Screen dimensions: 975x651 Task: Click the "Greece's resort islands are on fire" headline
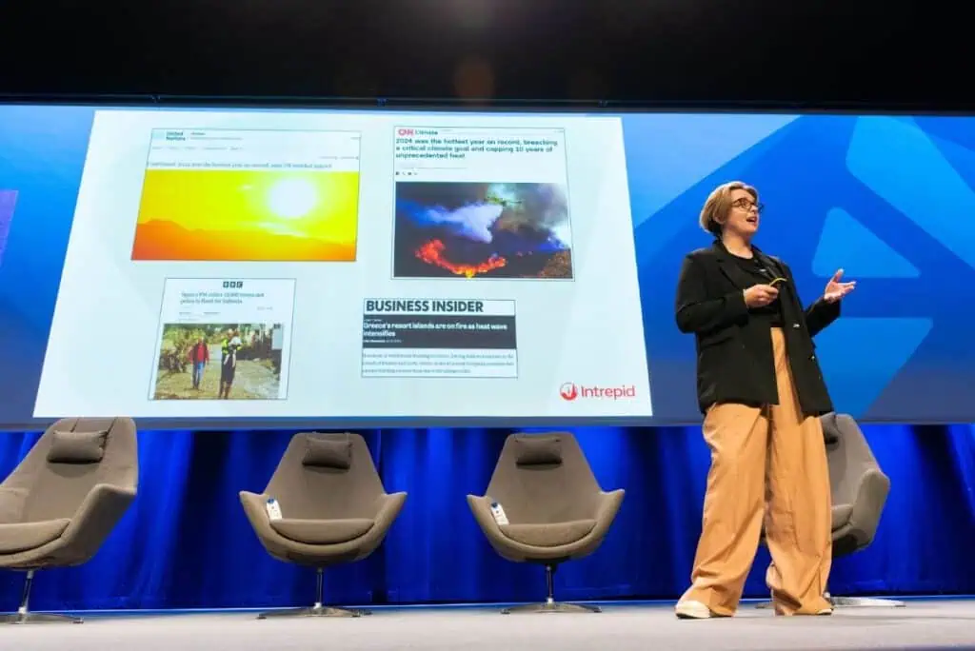pyautogui.click(x=436, y=329)
